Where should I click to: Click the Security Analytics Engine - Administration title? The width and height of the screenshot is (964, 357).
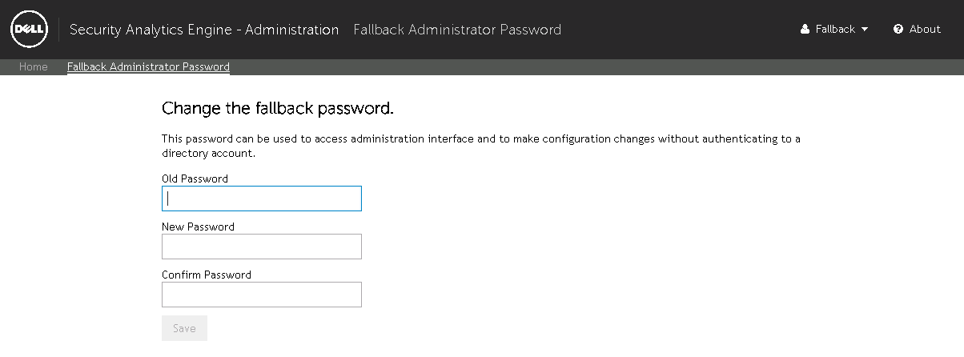click(204, 30)
